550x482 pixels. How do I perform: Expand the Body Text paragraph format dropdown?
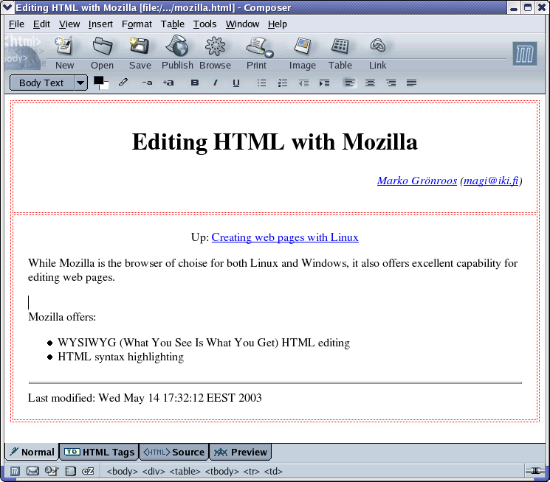tap(80, 83)
